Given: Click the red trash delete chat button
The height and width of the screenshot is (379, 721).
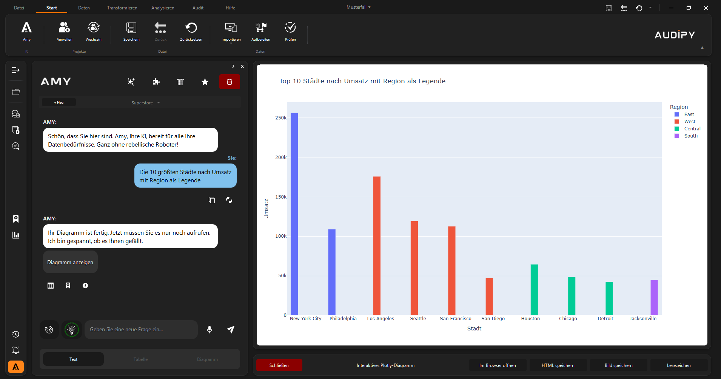Looking at the screenshot, I should click(x=229, y=82).
